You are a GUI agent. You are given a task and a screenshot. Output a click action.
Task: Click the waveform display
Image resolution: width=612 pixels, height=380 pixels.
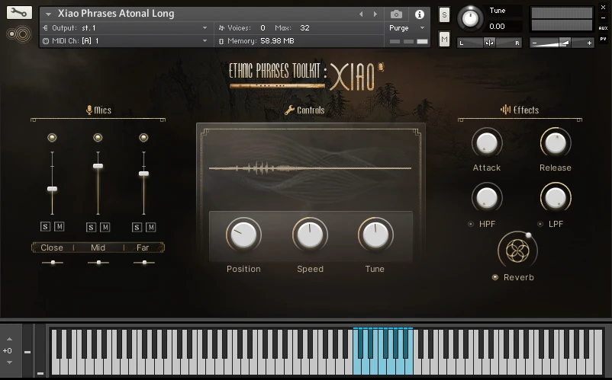click(x=311, y=168)
